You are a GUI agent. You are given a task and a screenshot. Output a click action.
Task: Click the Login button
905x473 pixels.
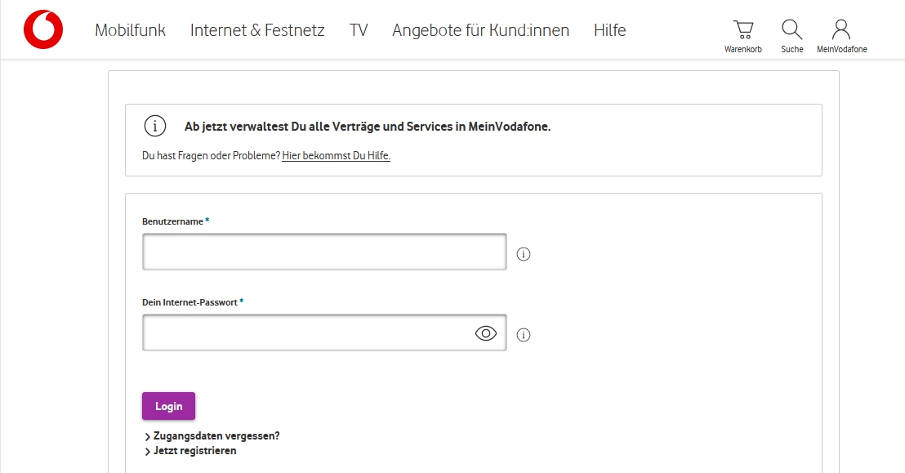[x=168, y=406]
